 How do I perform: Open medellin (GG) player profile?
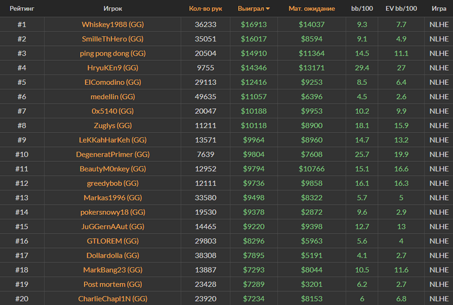tap(113, 97)
